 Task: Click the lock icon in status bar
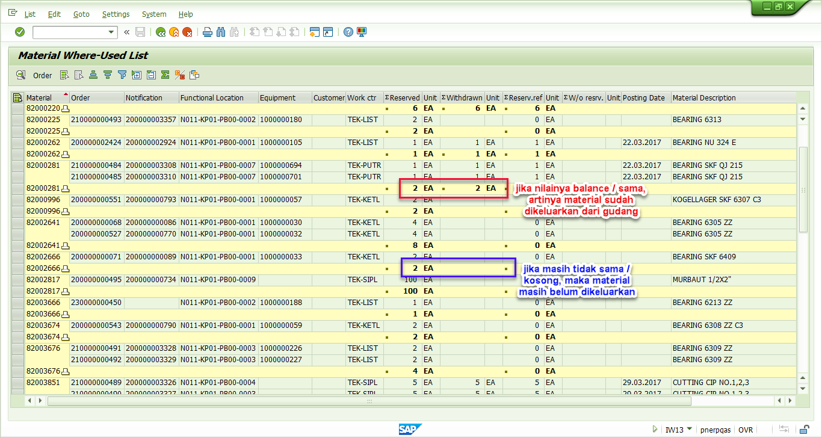click(x=803, y=430)
